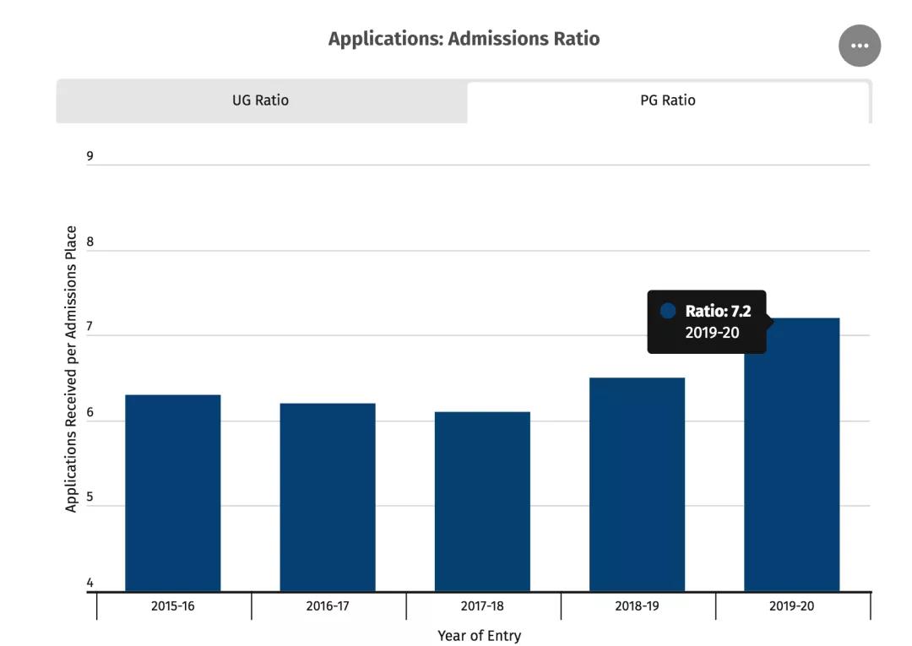Click the 2015-16 x-axis label
The height and width of the screenshot is (646, 912).
coord(172,606)
